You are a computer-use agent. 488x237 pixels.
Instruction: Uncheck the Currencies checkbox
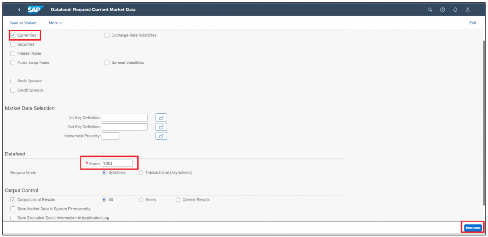13,35
